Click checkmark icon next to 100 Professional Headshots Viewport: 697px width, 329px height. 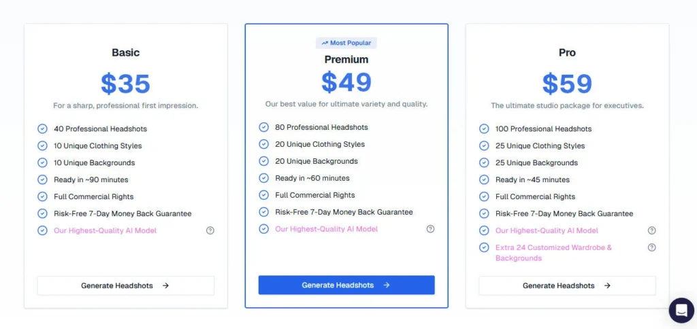(484, 128)
